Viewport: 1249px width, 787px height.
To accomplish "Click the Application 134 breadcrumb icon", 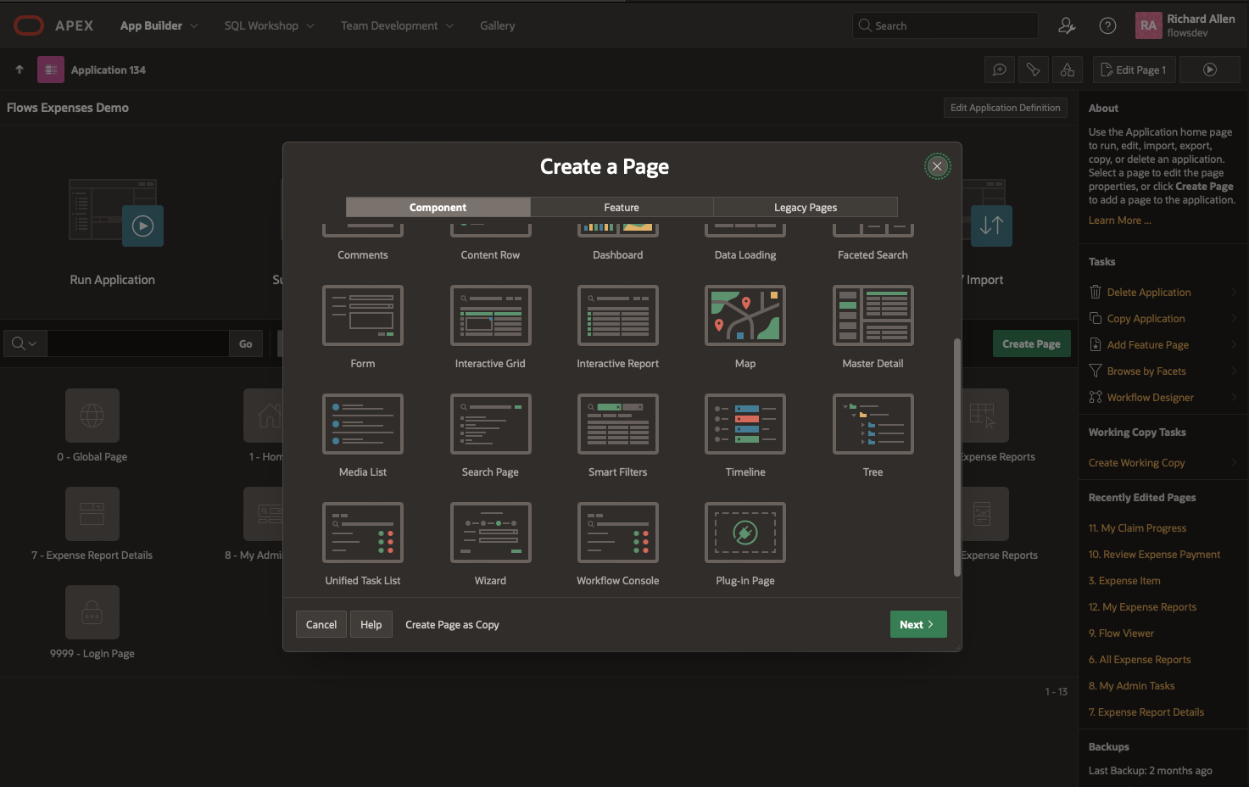I will pyautogui.click(x=51, y=70).
